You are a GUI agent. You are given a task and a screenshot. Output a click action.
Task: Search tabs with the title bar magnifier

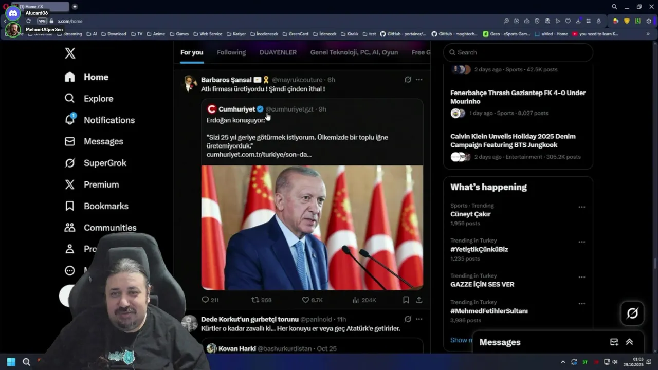[614, 7]
